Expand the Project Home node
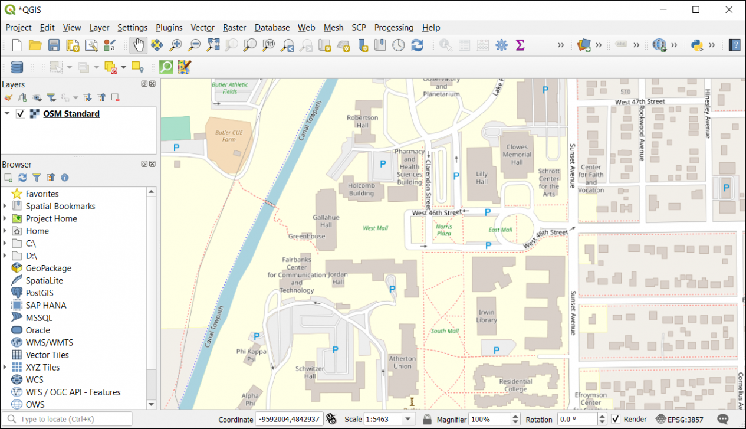The height and width of the screenshot is (429, 746). click(x=5, y=218)
